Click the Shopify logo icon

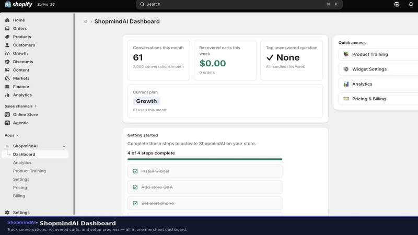click(8, 4)
